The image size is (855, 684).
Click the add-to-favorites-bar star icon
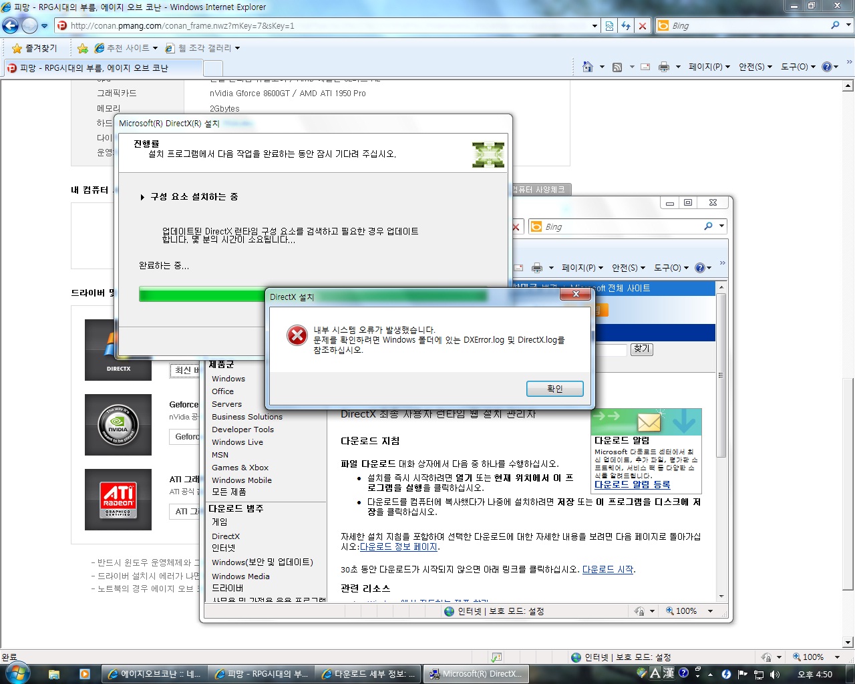83,48
